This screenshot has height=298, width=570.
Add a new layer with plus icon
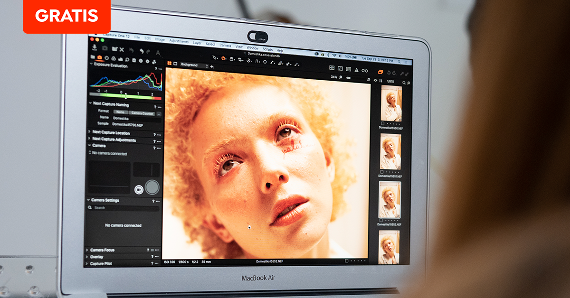click(212, 66)
